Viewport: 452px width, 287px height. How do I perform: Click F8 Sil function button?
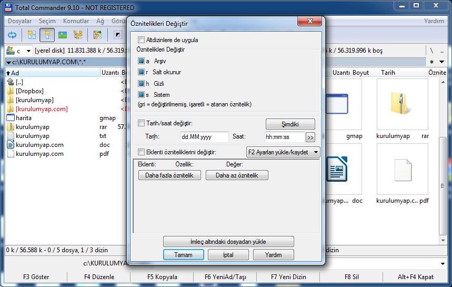point(351,277)
